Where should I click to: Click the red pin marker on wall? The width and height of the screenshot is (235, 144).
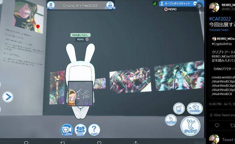click(x=38, y=26)
